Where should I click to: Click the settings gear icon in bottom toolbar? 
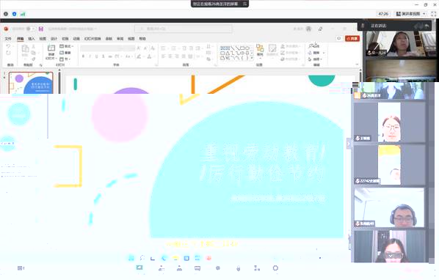[x=275, y=268]
